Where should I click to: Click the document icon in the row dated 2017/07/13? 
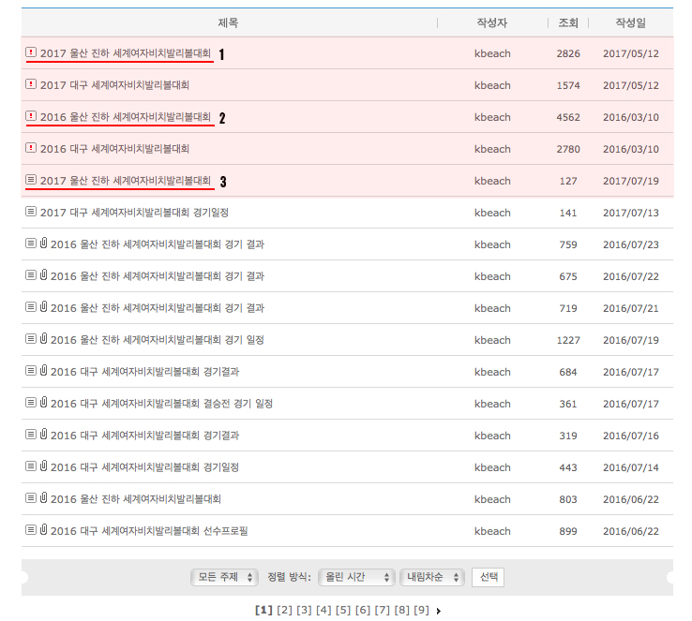point(30,212)
